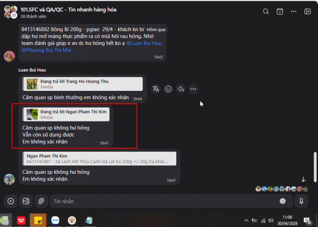The height and width of the screenshot is (227, 318).
Task: Open notification center with 16 badge
Action: pyautogui.click(x=308, y=221)
